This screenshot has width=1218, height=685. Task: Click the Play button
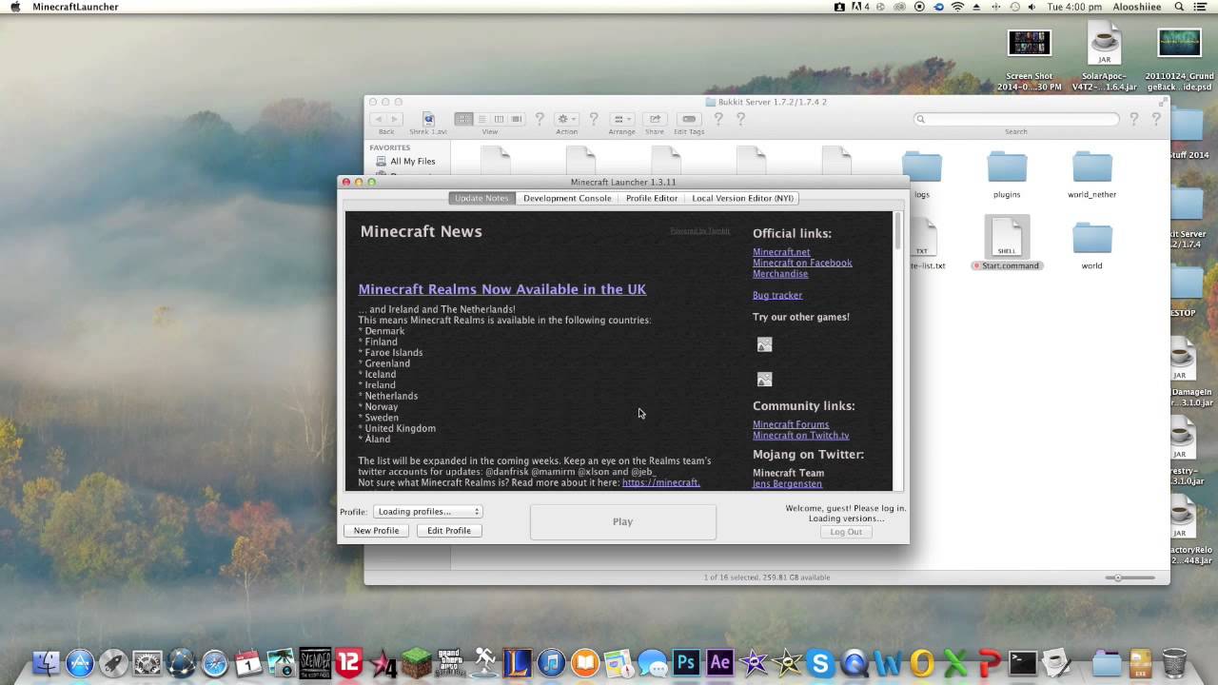[622, 521]
